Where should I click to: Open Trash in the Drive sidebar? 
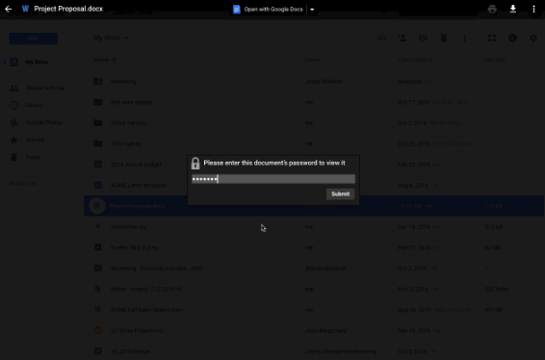point(33,157)
